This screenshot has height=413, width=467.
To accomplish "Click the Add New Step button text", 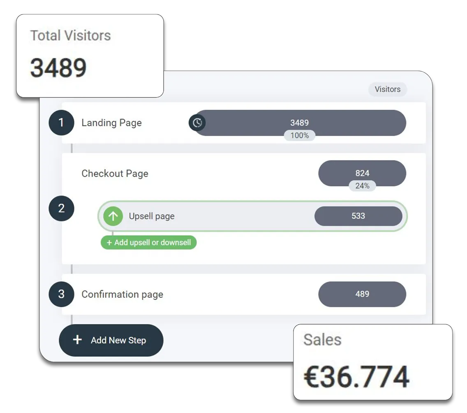I will coord(118,340).
